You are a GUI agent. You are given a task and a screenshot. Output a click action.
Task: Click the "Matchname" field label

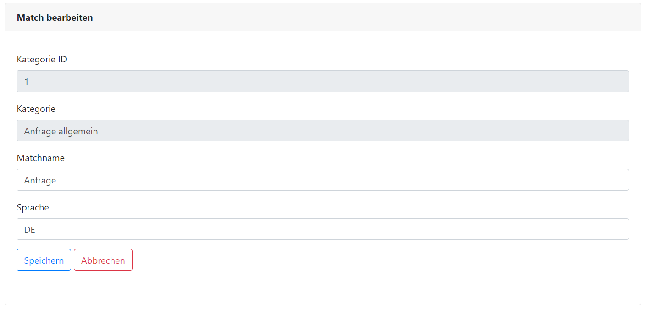[40, 158]
